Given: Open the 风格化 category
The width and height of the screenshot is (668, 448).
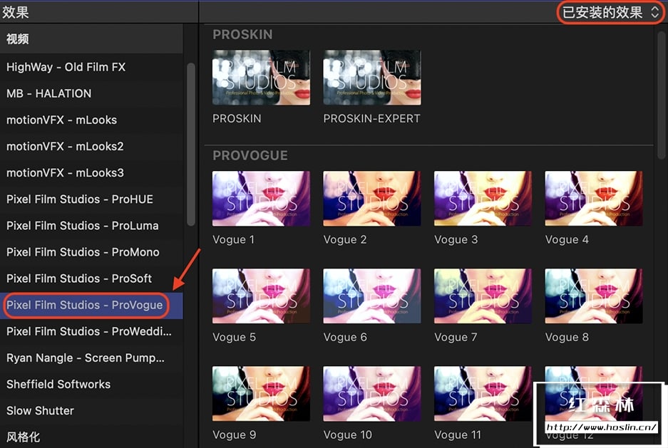Looking at the screenshot, I should 91,437.
